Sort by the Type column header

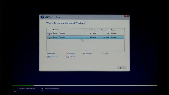click(113, 30)
